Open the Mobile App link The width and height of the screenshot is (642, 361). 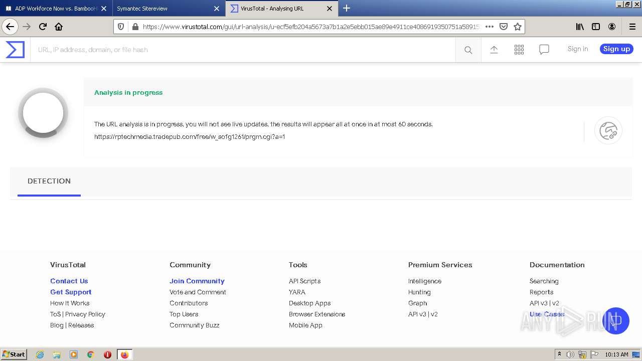(x=305, y=325)
